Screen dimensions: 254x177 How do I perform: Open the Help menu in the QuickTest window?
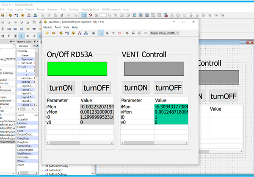point(75,27)
